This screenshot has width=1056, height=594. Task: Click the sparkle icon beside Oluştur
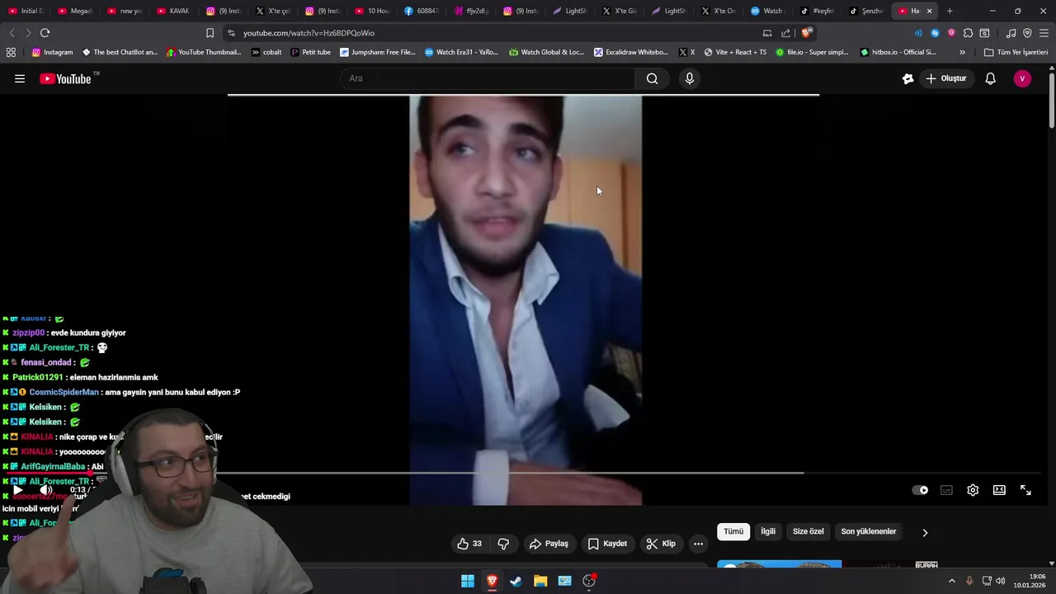click(x=907, y=78)
